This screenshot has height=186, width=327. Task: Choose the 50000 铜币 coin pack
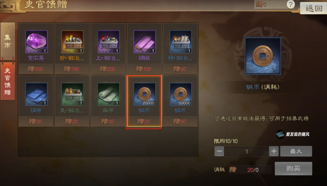coord(180,101)
